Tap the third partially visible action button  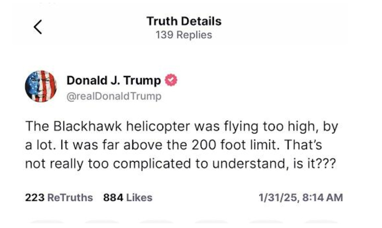157,222
